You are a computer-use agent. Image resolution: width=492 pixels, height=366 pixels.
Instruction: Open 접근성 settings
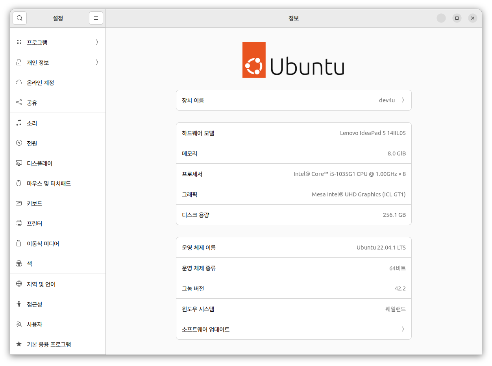pos(58,304)
